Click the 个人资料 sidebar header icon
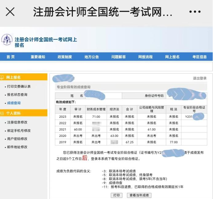Viewport: 213px width, 199px height. click(x=2, y=113)
